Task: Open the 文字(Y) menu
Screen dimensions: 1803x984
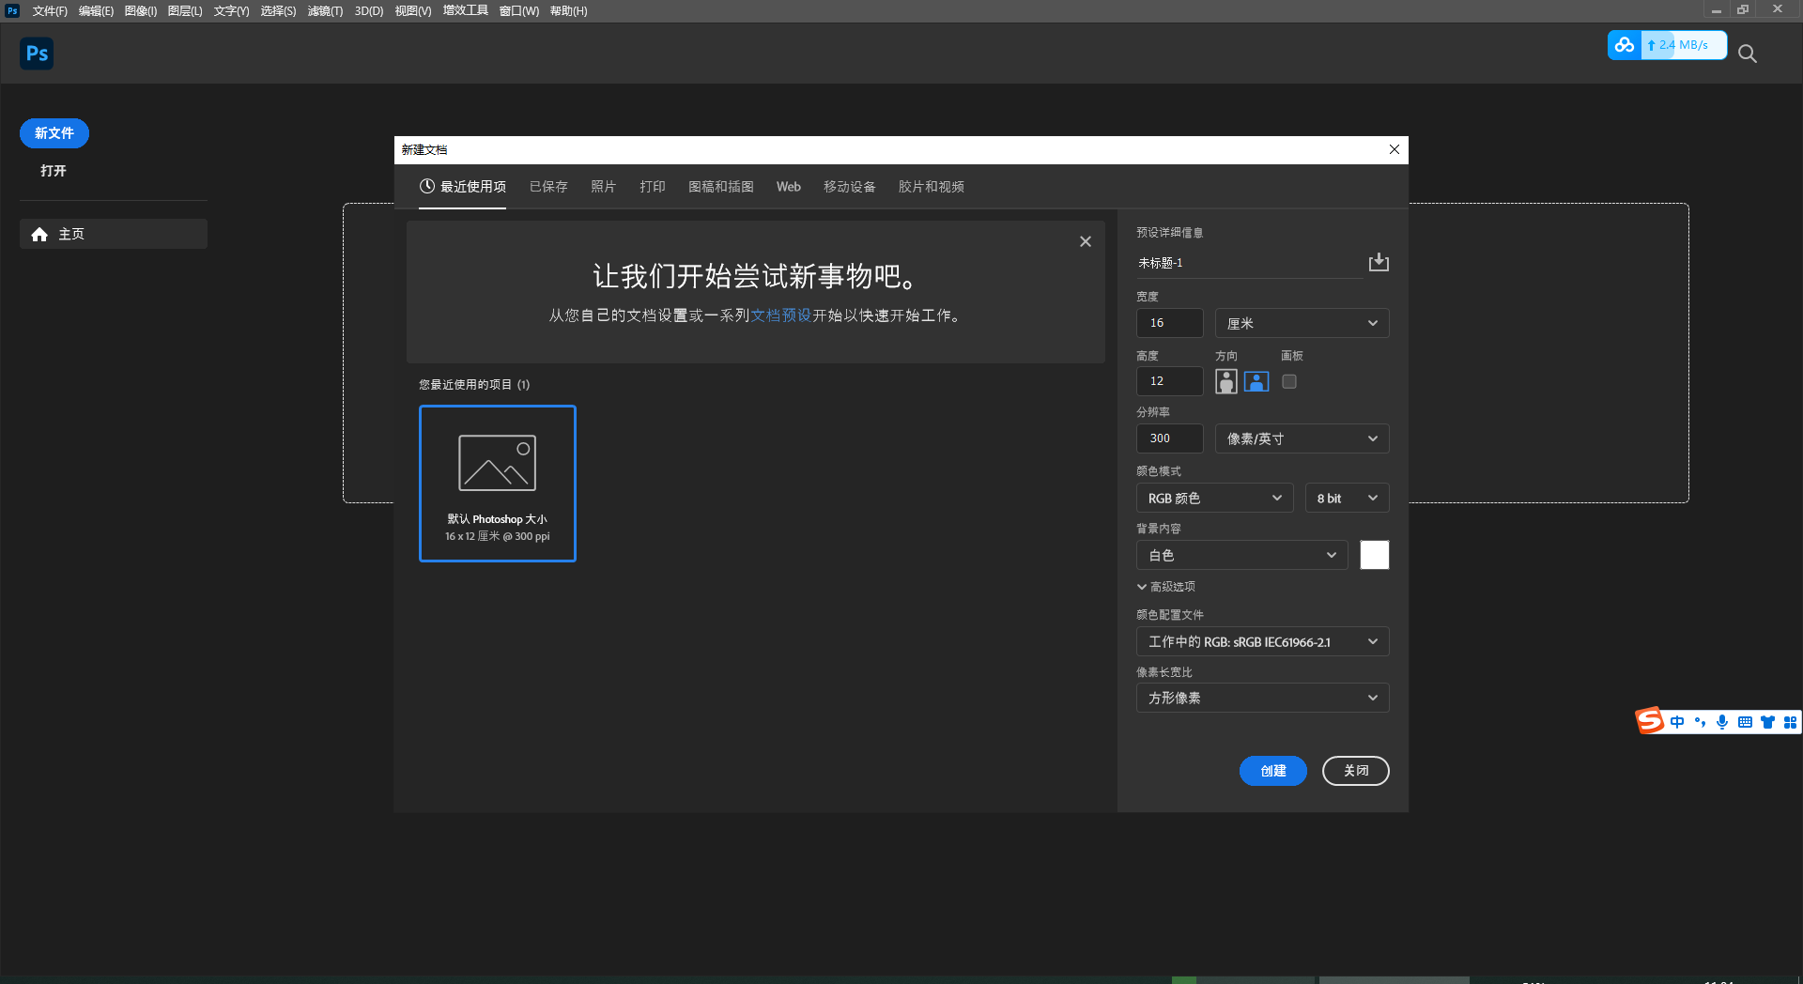Action: tap(231, 11)
